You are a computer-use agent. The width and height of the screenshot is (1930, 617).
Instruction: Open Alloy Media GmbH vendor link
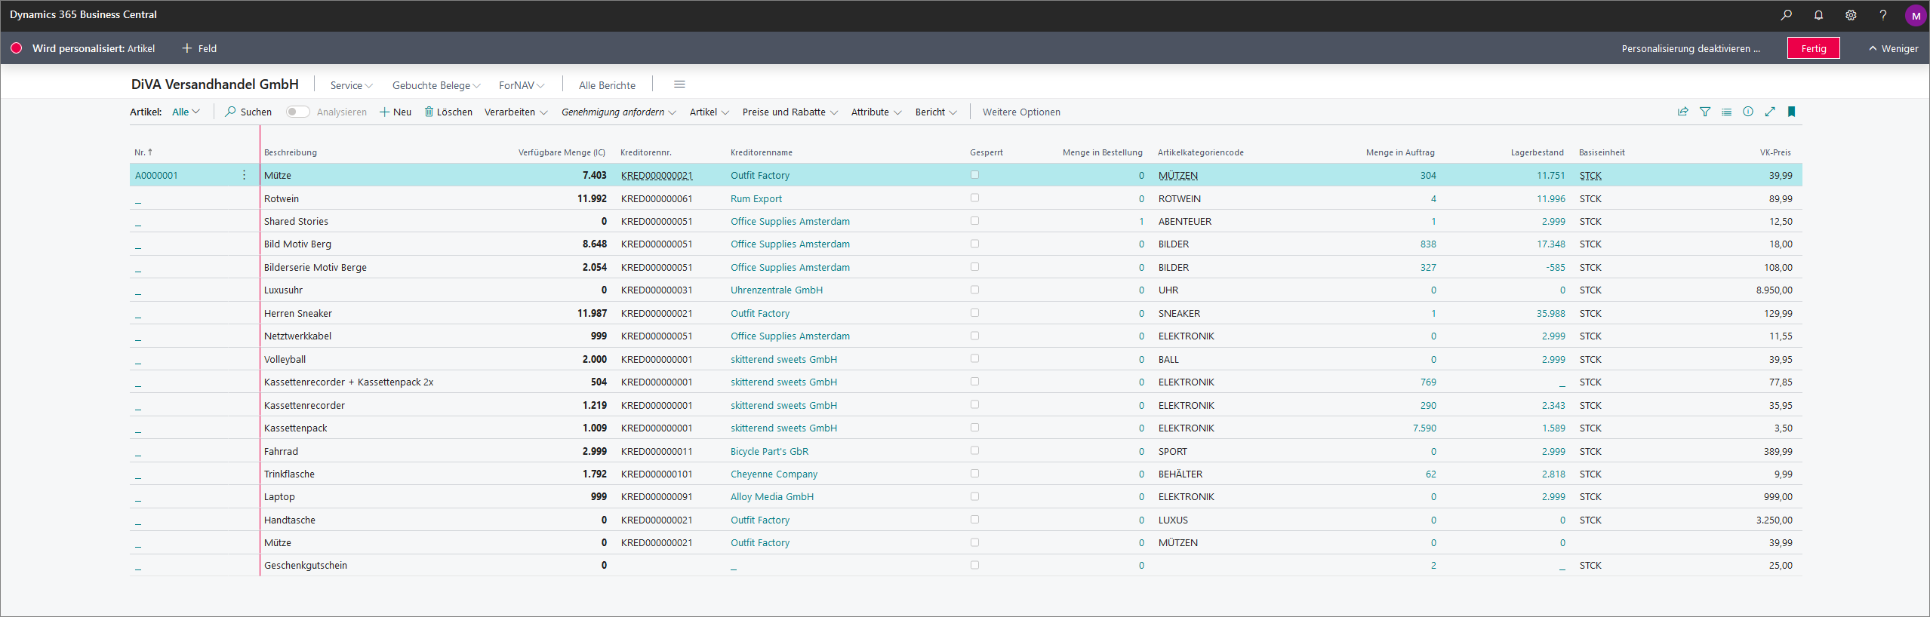click(772, 496)
